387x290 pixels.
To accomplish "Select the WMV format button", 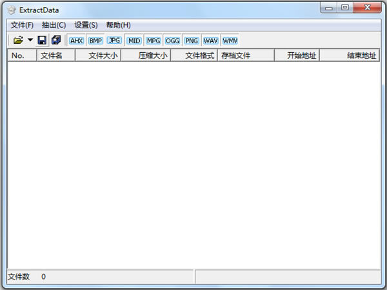I will [x=230, y=41].
